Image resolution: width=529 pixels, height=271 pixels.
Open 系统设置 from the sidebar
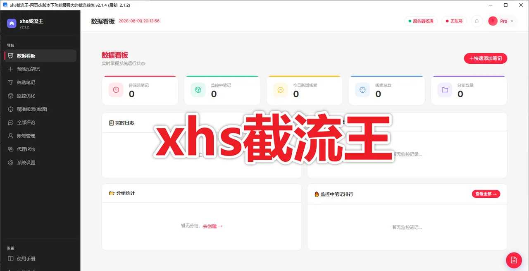tap(40, 163)
